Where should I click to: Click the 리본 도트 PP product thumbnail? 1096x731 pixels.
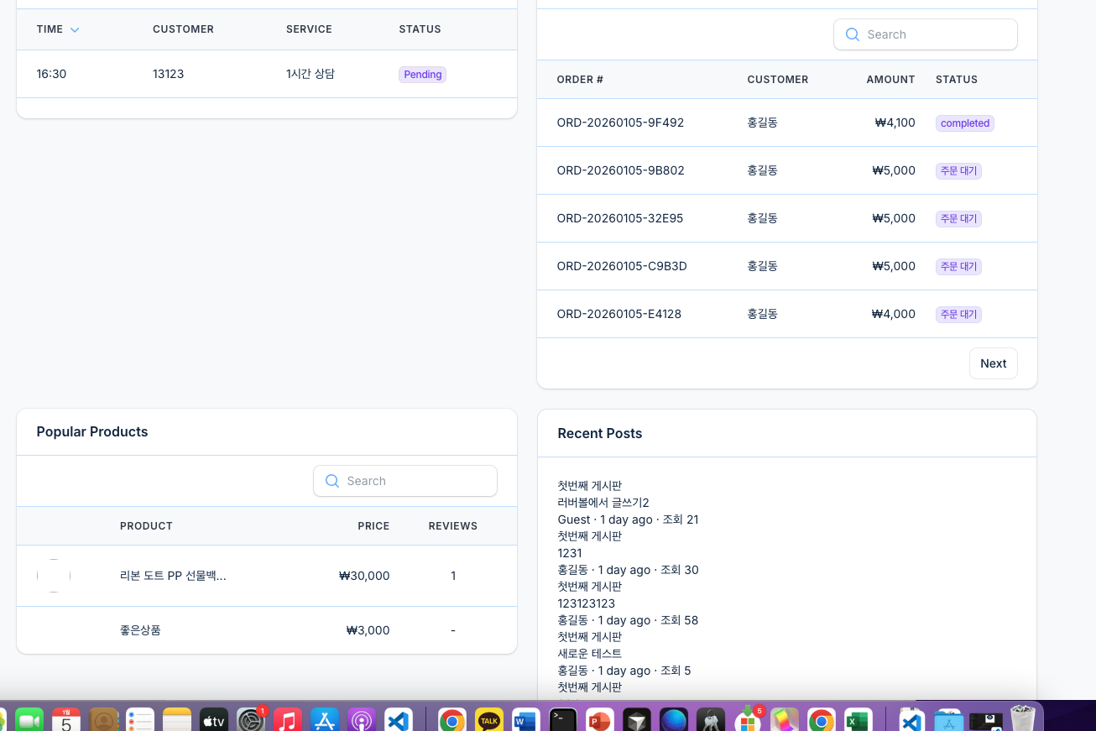(x=54, y=576)
